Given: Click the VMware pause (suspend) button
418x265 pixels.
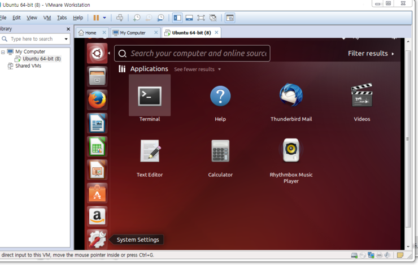Looking at the screenshot, I should (96, 18).
